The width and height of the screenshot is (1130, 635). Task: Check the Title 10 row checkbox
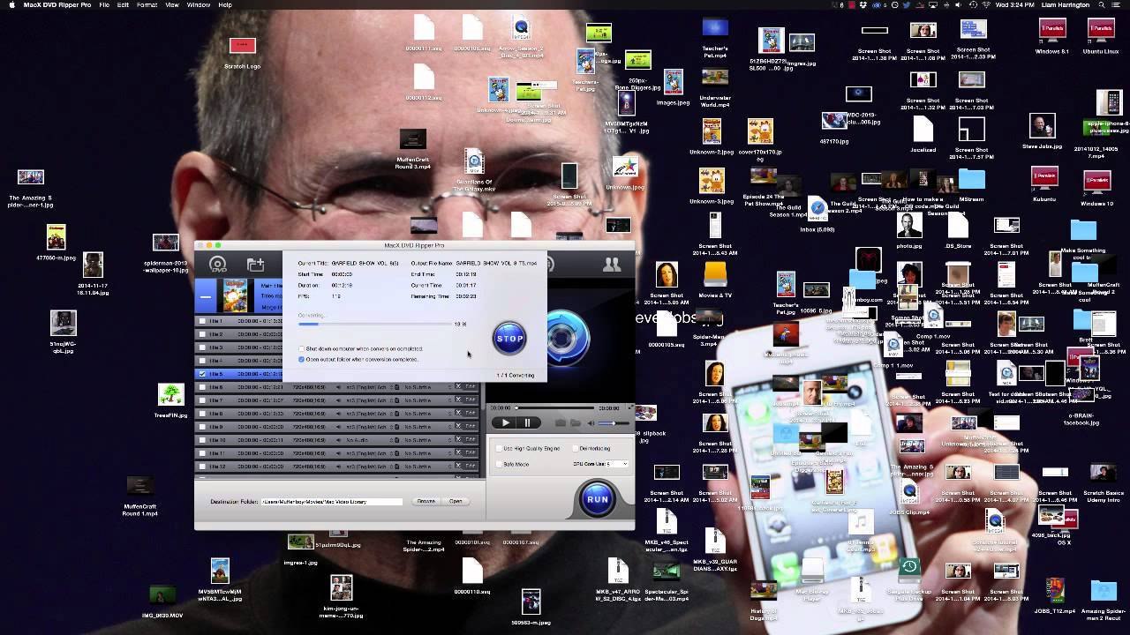[x=202, y=440]
